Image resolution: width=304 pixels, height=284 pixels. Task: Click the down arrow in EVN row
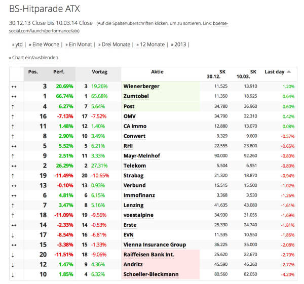13,235
